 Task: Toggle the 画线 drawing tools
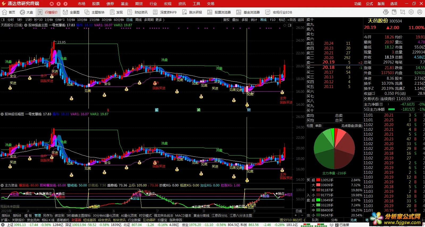(263, 20)
